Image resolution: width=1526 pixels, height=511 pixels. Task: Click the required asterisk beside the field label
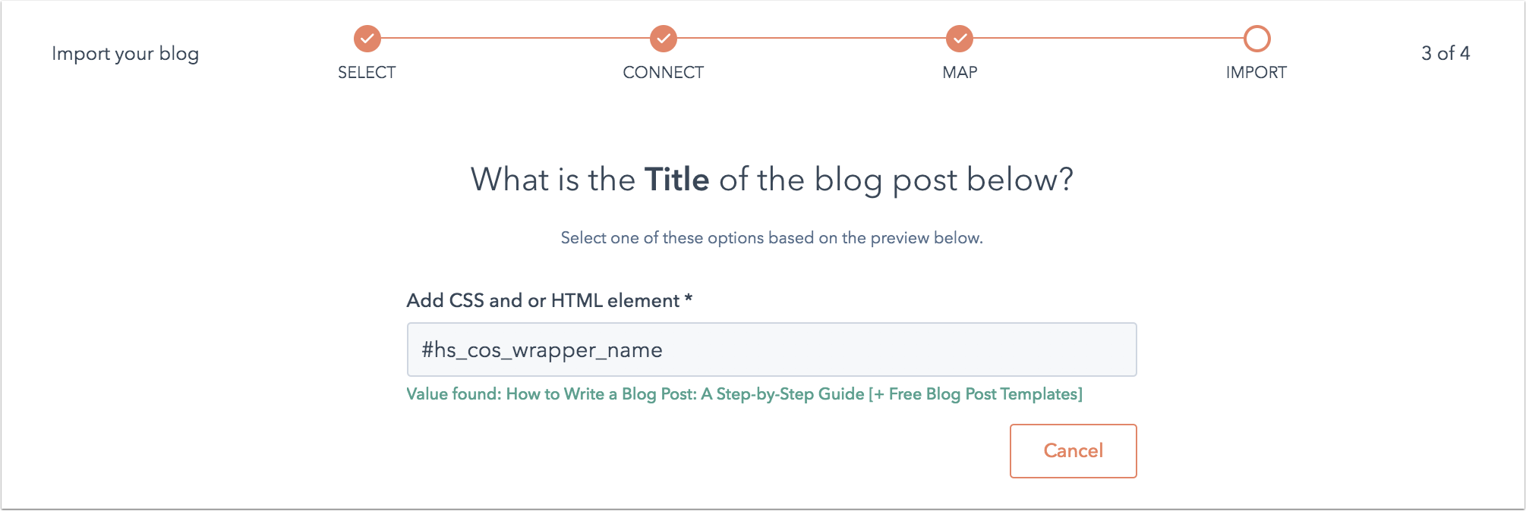coord(689,298)
